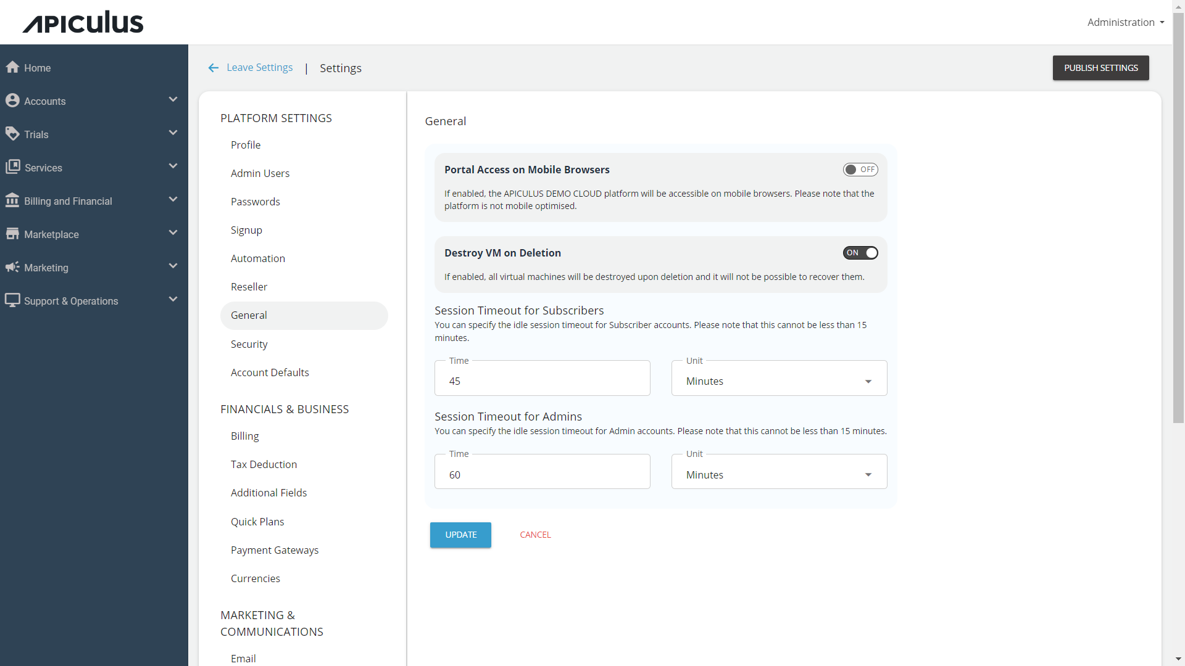Click the back arrow beside Leave Settings

pos(214,68)
